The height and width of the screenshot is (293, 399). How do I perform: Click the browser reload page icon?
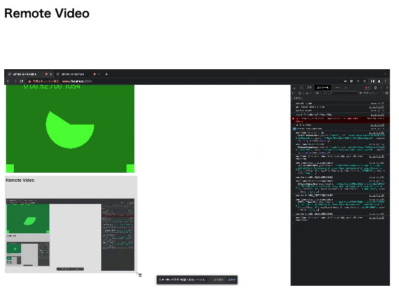click(22, 81)
